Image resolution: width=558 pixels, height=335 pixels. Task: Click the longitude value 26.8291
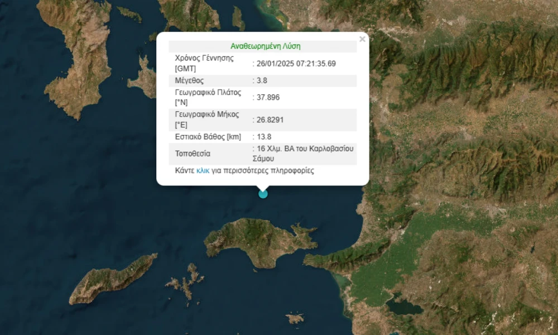pos(272,119)
